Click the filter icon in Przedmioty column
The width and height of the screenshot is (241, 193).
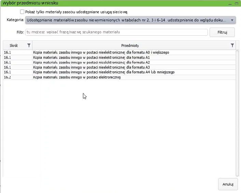tap(232, 45)
